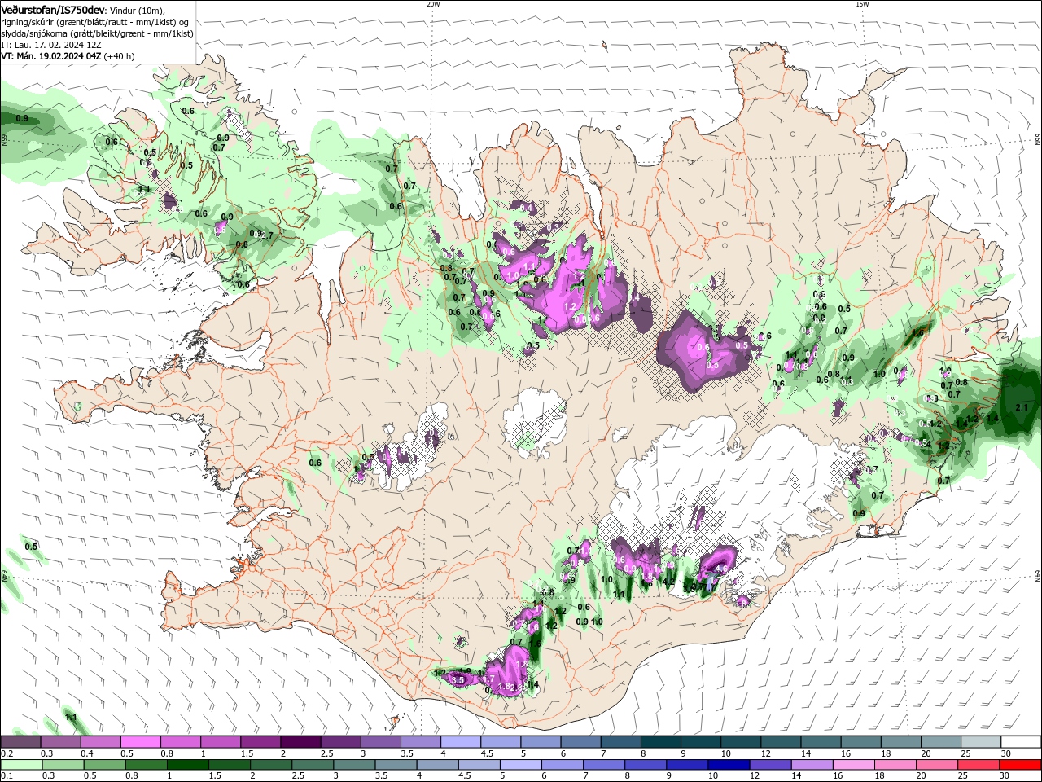This screenshot has width=1042, height=782.
Task: Click the snow legend swatch between 0.5 and 0.8
Action: (x=142, y=742)
